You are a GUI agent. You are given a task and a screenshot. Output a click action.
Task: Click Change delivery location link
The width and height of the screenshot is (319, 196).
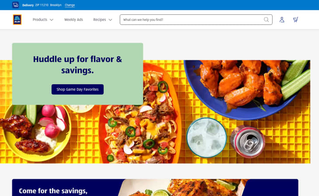coord(70,5)
